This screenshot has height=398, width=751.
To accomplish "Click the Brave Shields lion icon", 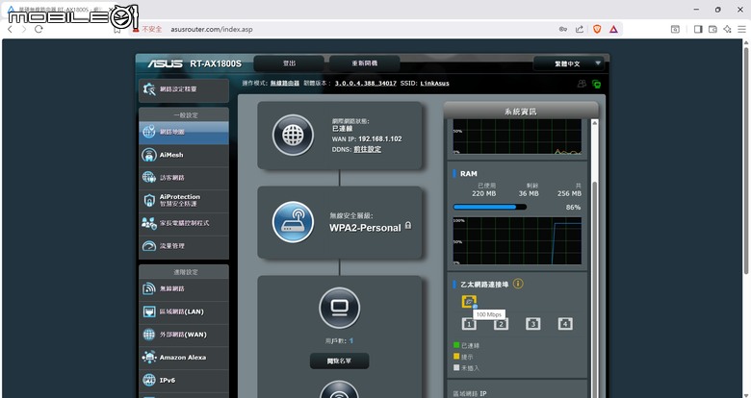I will tap(597, 29).
